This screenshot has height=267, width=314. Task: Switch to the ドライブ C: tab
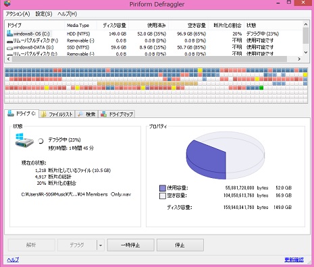tap(22, 114)
